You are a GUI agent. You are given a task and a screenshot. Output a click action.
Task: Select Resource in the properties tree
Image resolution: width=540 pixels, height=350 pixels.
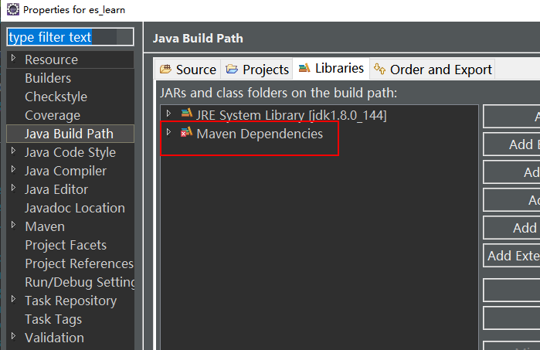51,59
